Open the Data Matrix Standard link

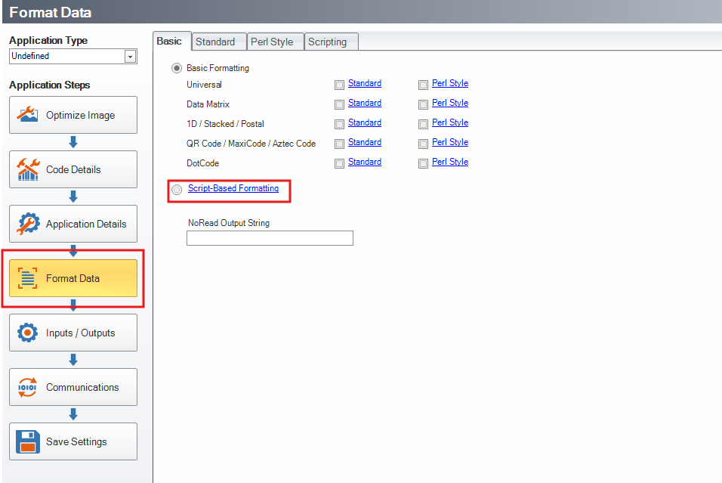pyautogui.click(x=365, y=103)
